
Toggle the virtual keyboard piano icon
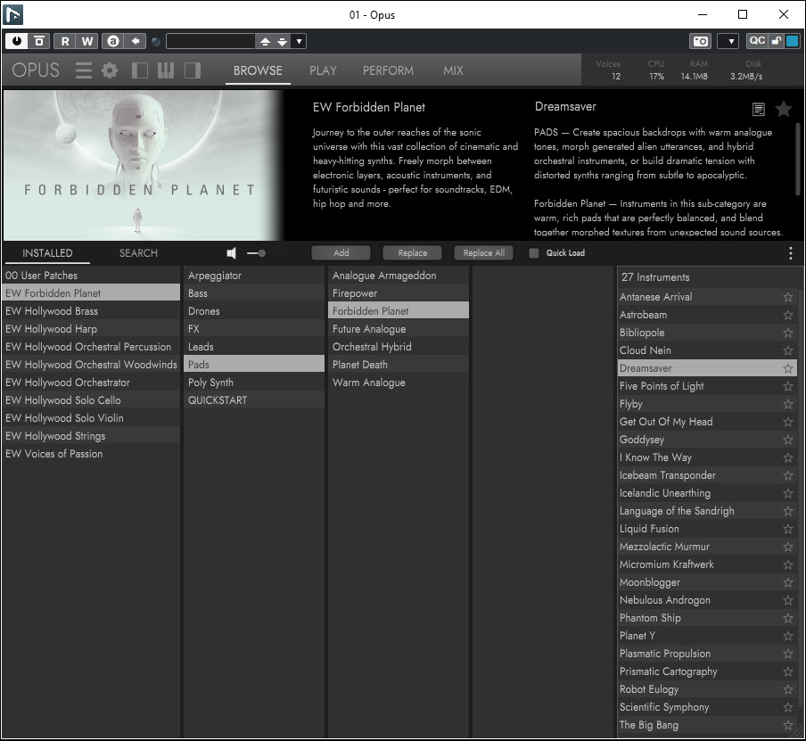coord(166,70)
